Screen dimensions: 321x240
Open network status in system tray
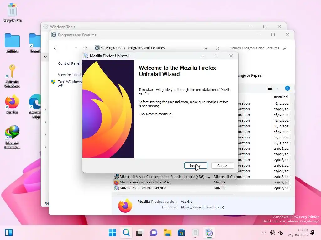(x=272, y=232)
